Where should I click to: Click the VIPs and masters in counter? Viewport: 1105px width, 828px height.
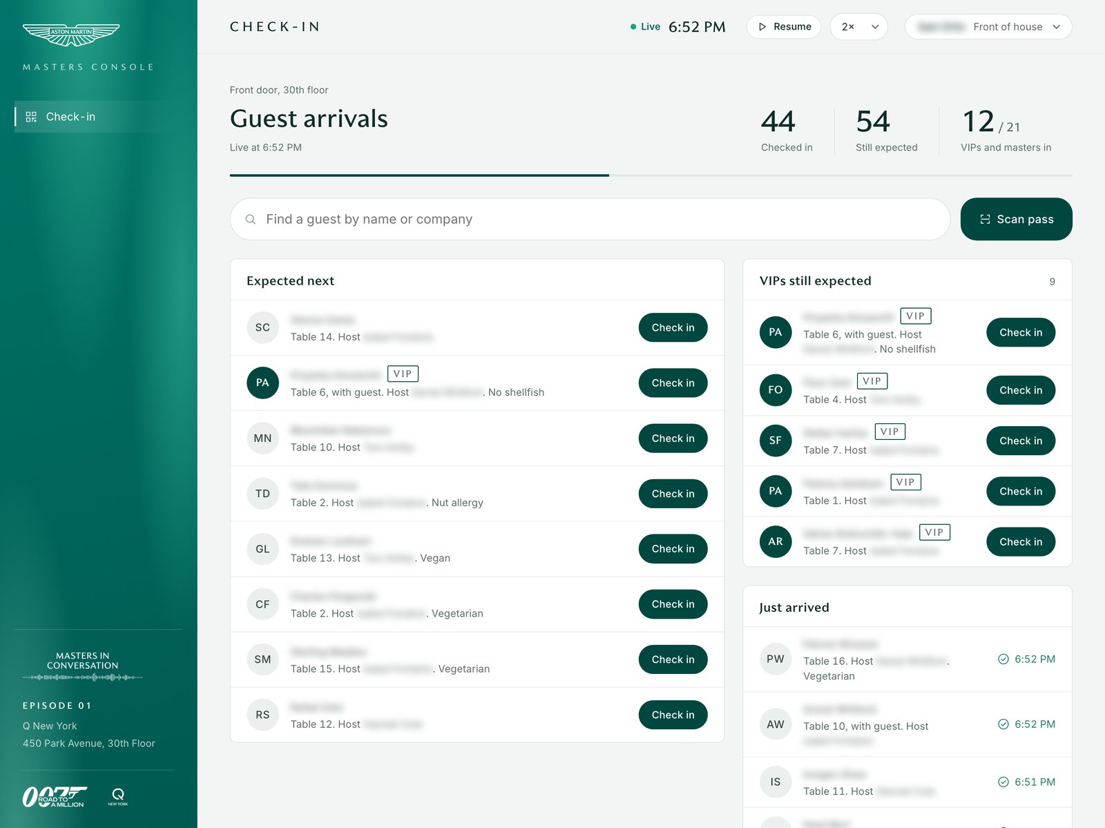(1006, 130)
